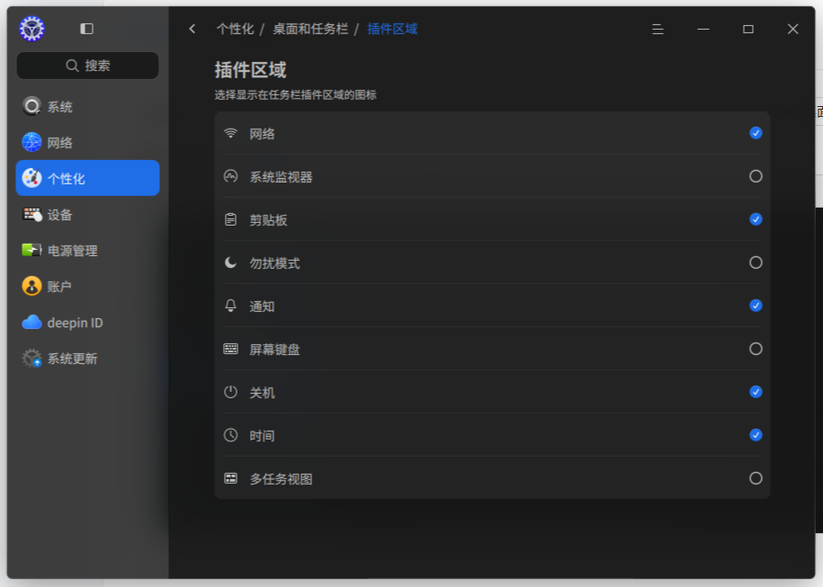This screenshot has width=823, height=587.
Task: Open 网络 settings in sidebar
Action: tap(87, 142)
